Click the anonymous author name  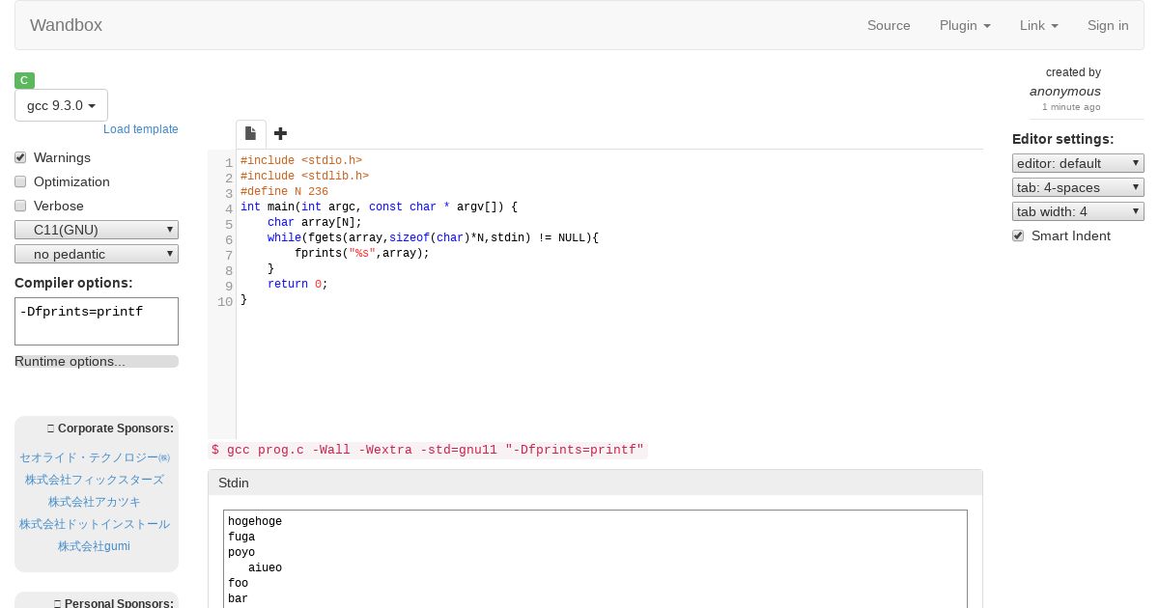(x=1065, y=91)
